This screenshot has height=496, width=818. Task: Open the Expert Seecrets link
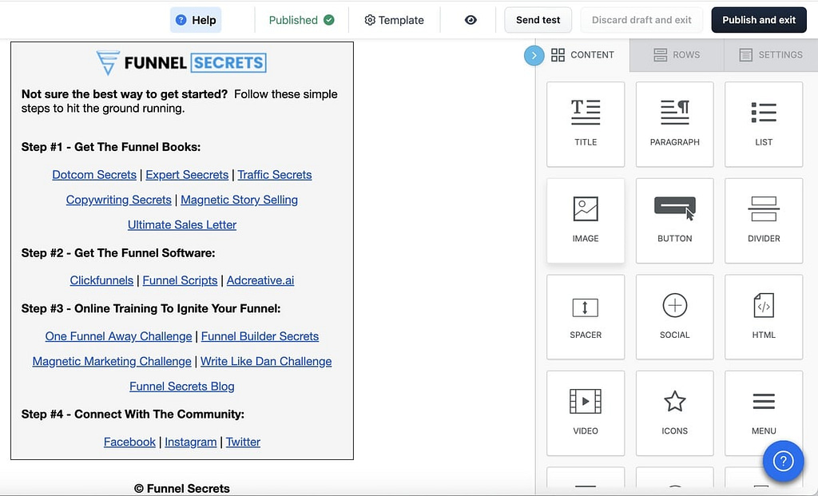[187, 175]
